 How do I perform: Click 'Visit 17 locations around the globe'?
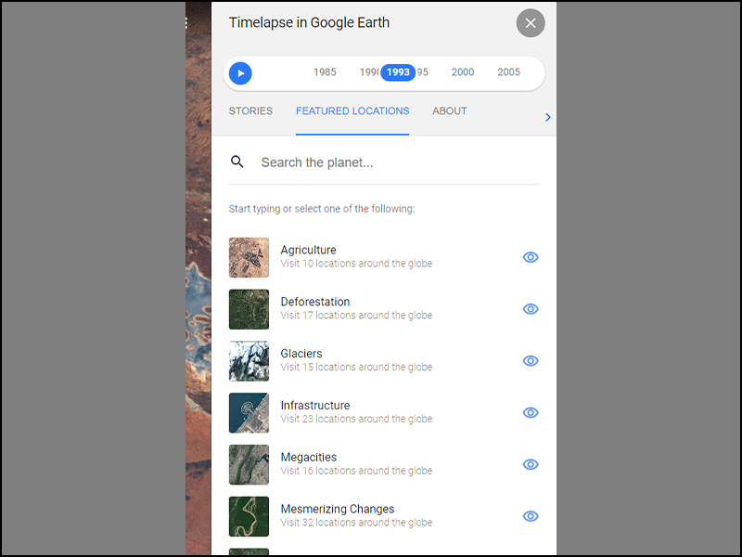[356, 315]
